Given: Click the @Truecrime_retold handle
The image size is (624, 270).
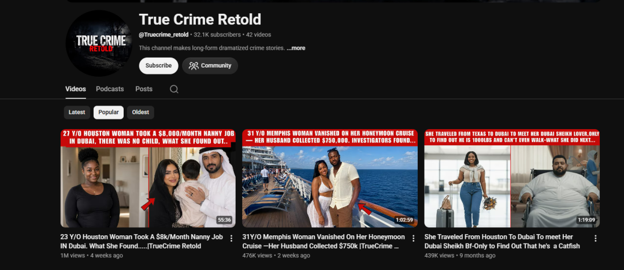Looking at the screenshot, I should point(164,35).
